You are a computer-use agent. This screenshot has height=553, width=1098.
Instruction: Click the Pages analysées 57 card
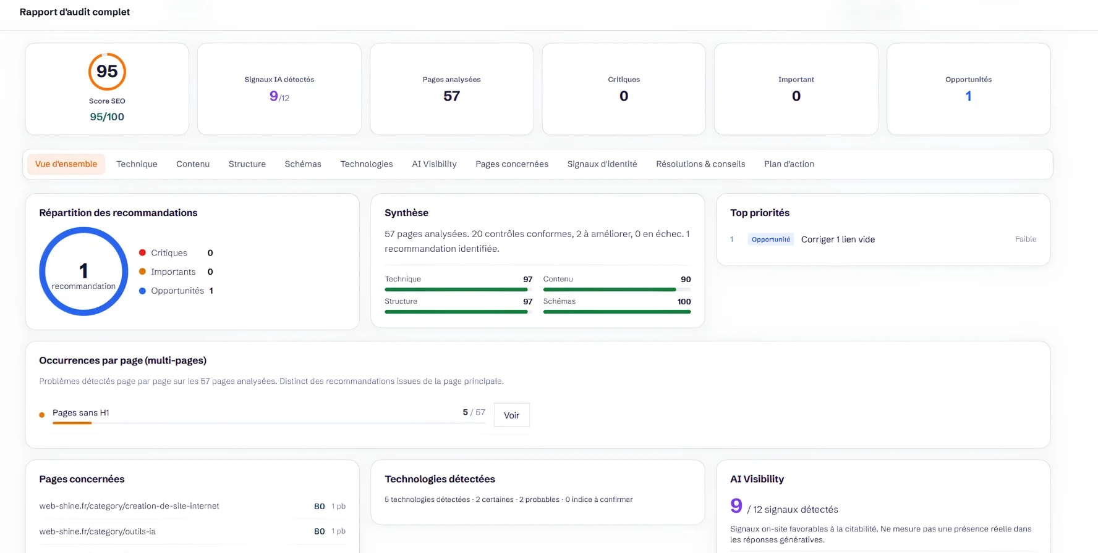click(452, 89)
